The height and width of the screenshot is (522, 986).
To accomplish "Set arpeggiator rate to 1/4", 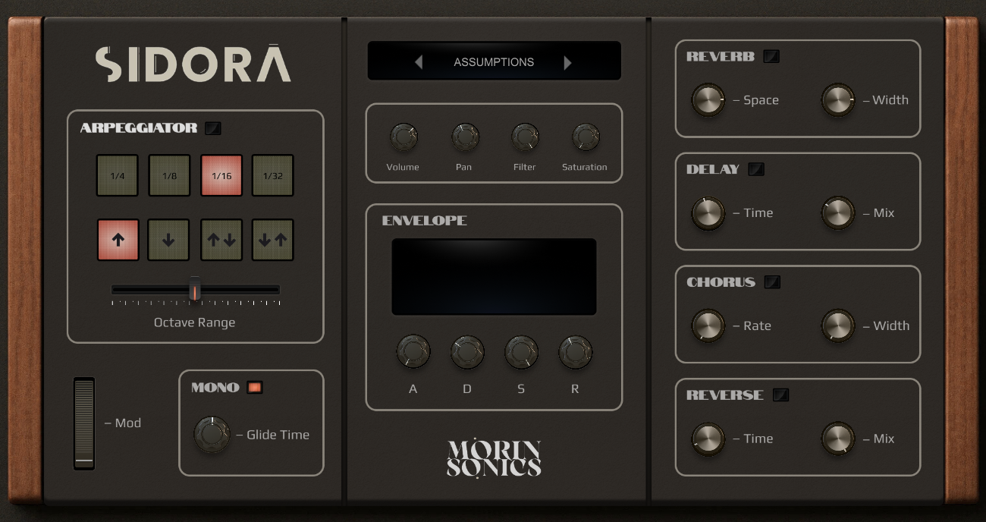I will click(118, 176).
